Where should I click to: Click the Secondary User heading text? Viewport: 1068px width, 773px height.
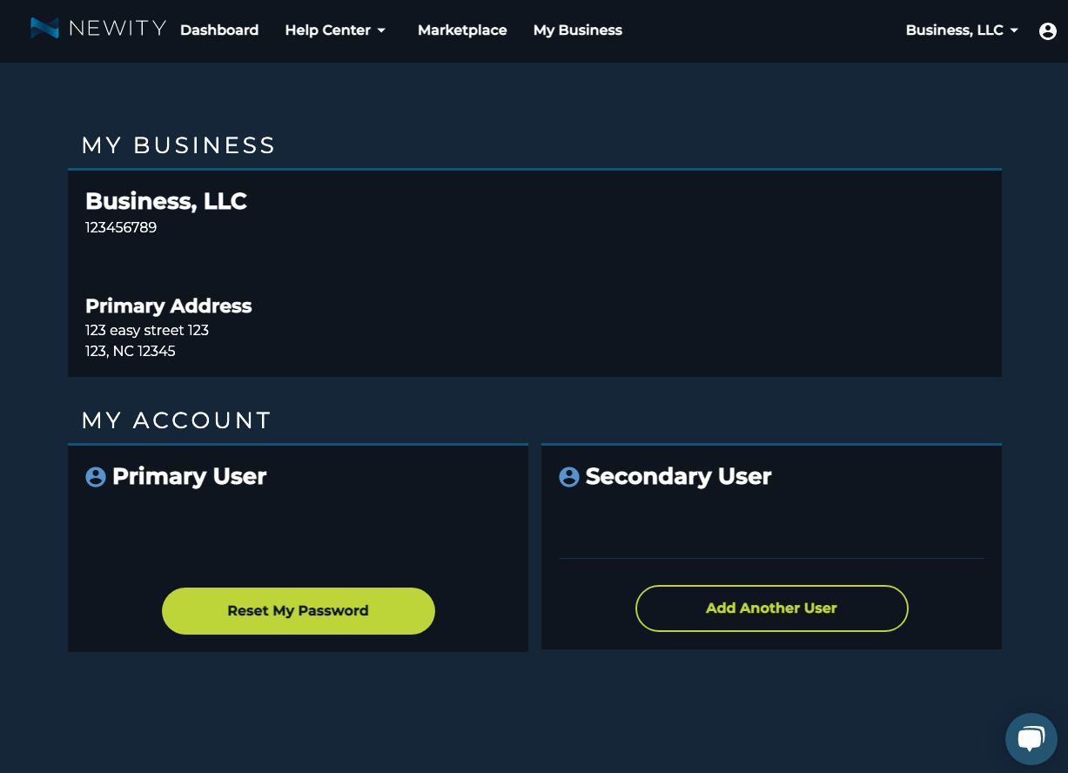coord(678,477)
